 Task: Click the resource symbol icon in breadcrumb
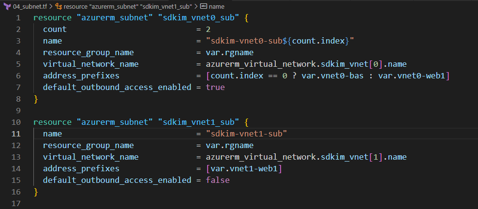point(59,6)
